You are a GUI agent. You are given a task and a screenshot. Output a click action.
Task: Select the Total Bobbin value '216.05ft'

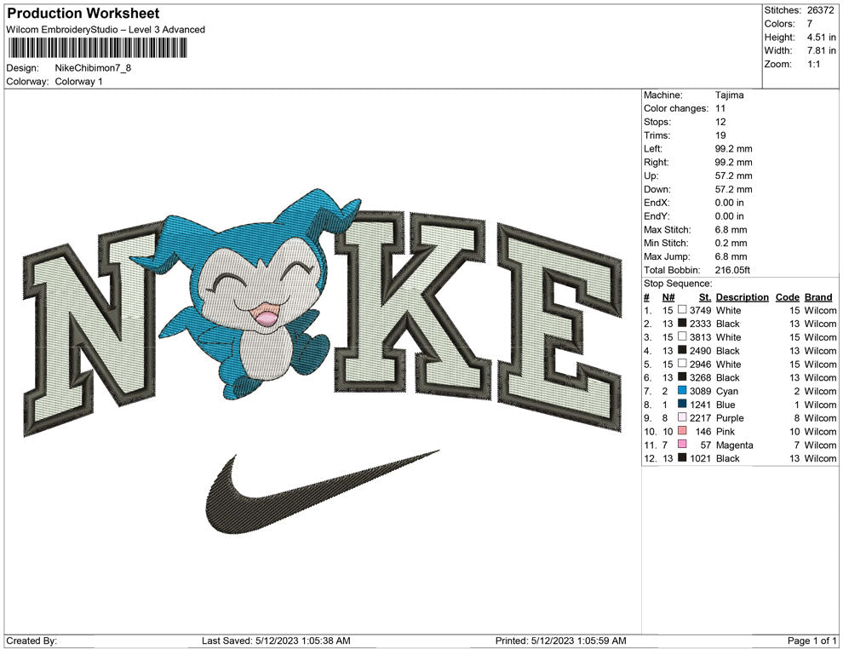732,270
